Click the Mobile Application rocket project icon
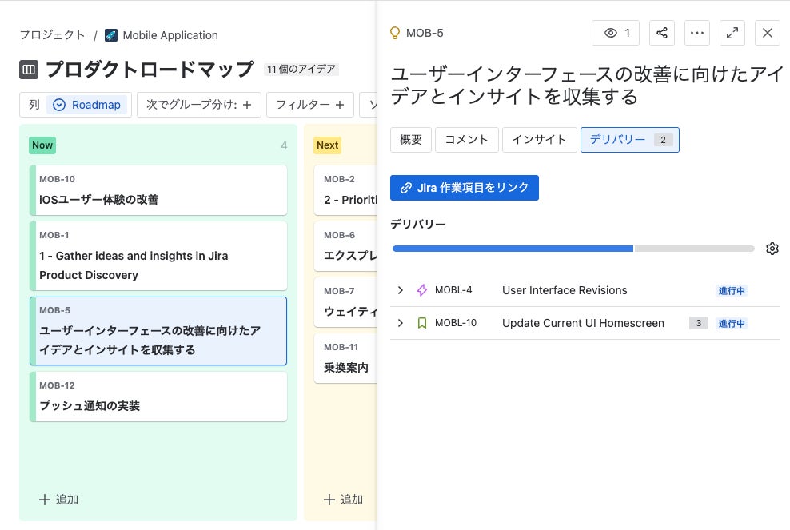 pos(111,35)
